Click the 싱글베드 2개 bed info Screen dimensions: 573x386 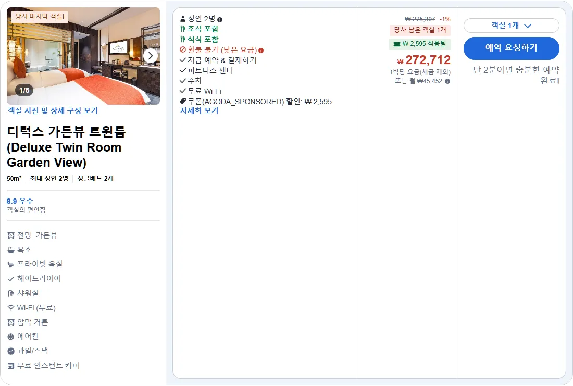(95, 178)
